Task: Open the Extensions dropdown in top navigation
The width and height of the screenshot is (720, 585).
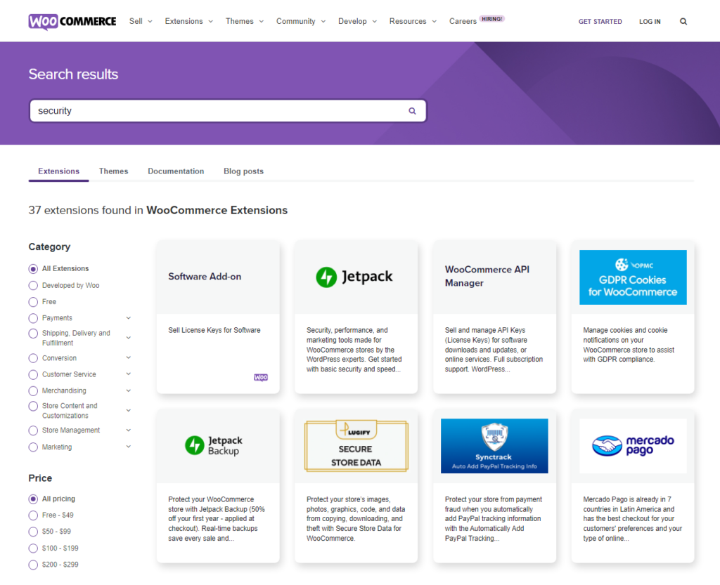Action: point(188,22)
